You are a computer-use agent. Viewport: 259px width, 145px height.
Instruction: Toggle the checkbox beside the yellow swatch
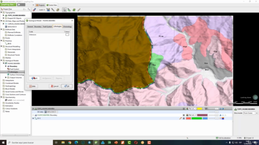point(204,109)
